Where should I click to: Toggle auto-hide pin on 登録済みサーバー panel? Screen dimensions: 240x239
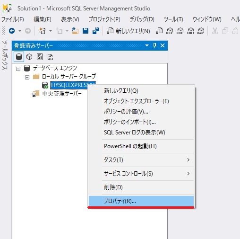(154, 45)
